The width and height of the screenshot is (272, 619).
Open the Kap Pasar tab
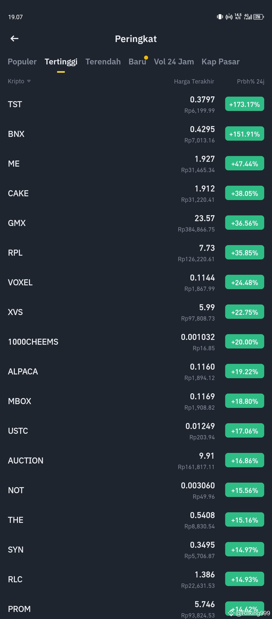[220, 62]
